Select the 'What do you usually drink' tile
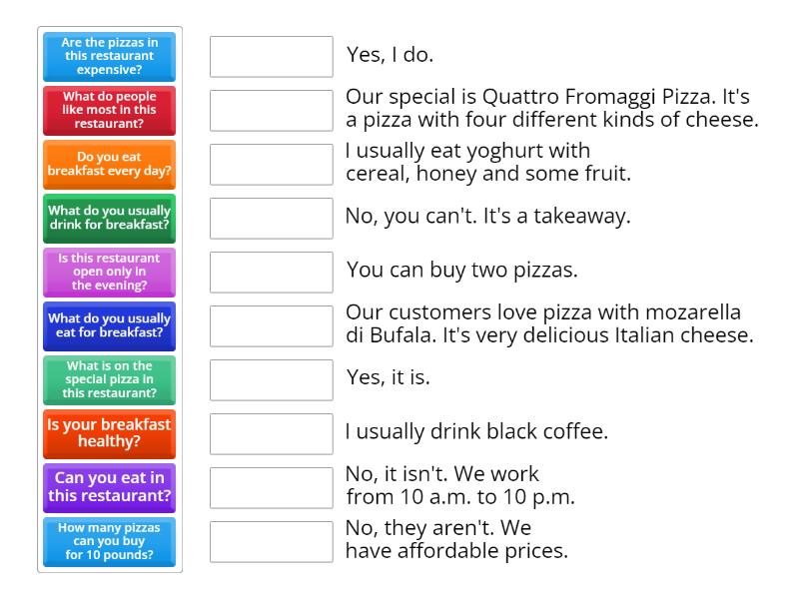Viewport: 799px width, 599px height. [x=110, y=219]
